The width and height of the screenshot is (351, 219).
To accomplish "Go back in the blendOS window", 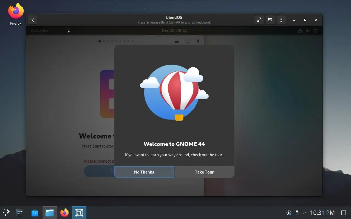I will [x=33, y=20].
